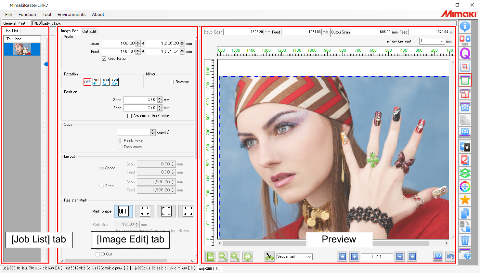
Task: Select the Lady_01 job thumbnail
Action: [x=22, y=49]
